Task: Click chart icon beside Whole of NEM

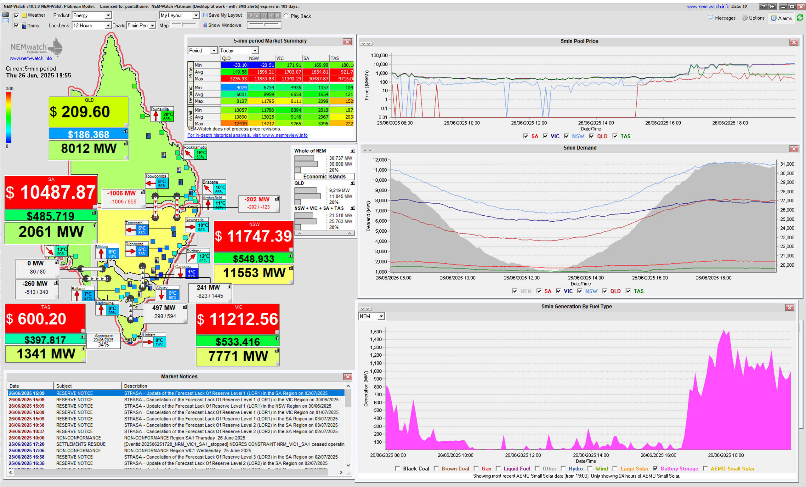Action: (352, 151)
